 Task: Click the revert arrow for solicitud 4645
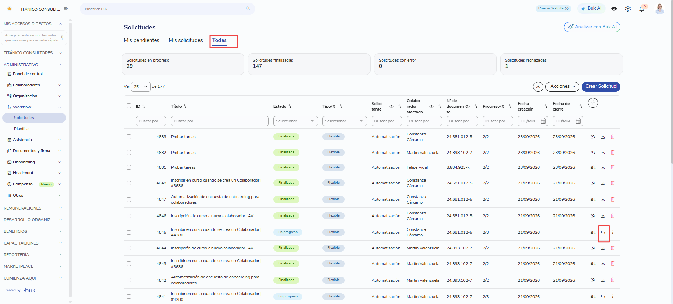point(603,232)
